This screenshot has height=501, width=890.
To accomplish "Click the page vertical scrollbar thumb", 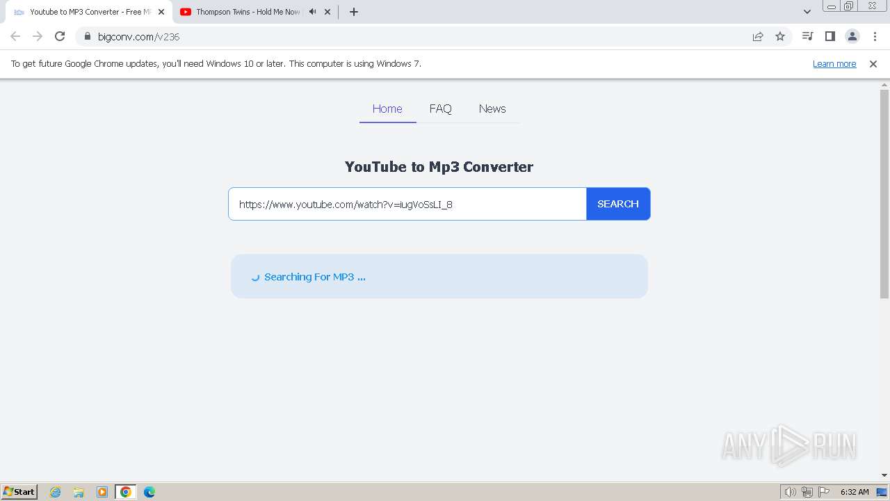I will pos(884,194).
